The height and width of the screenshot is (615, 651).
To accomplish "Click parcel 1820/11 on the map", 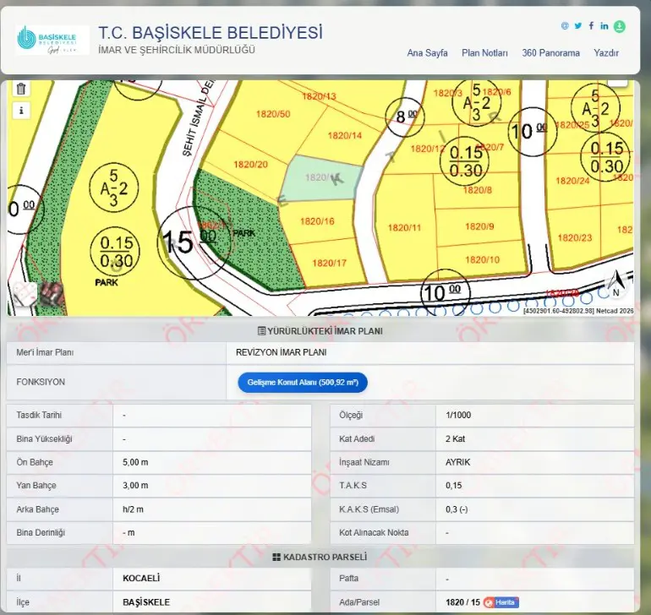I will click(x=404, y=228).
